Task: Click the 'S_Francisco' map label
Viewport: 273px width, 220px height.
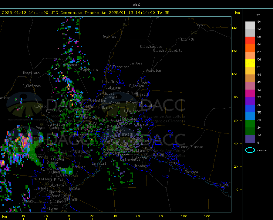Action: tap(119, 67)
